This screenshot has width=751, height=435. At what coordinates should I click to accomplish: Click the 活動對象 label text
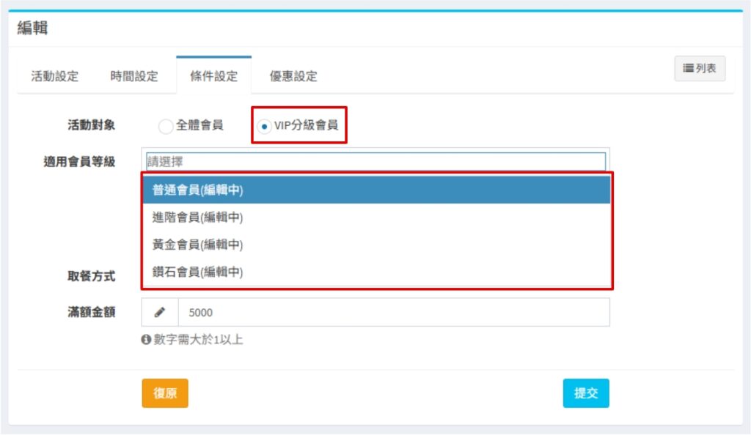pos(91,125)
